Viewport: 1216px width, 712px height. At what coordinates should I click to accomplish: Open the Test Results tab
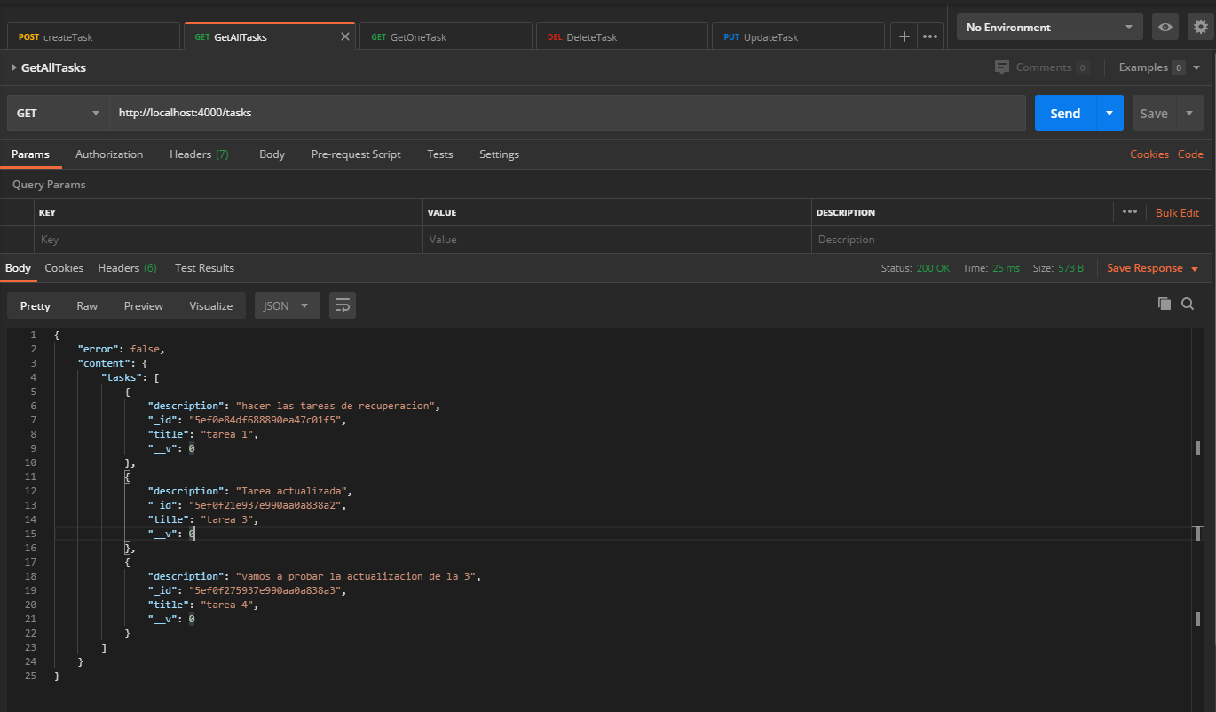click(204, 268)
